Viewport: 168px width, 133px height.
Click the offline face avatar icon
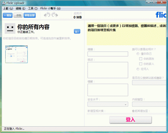[x=10, y=28]
